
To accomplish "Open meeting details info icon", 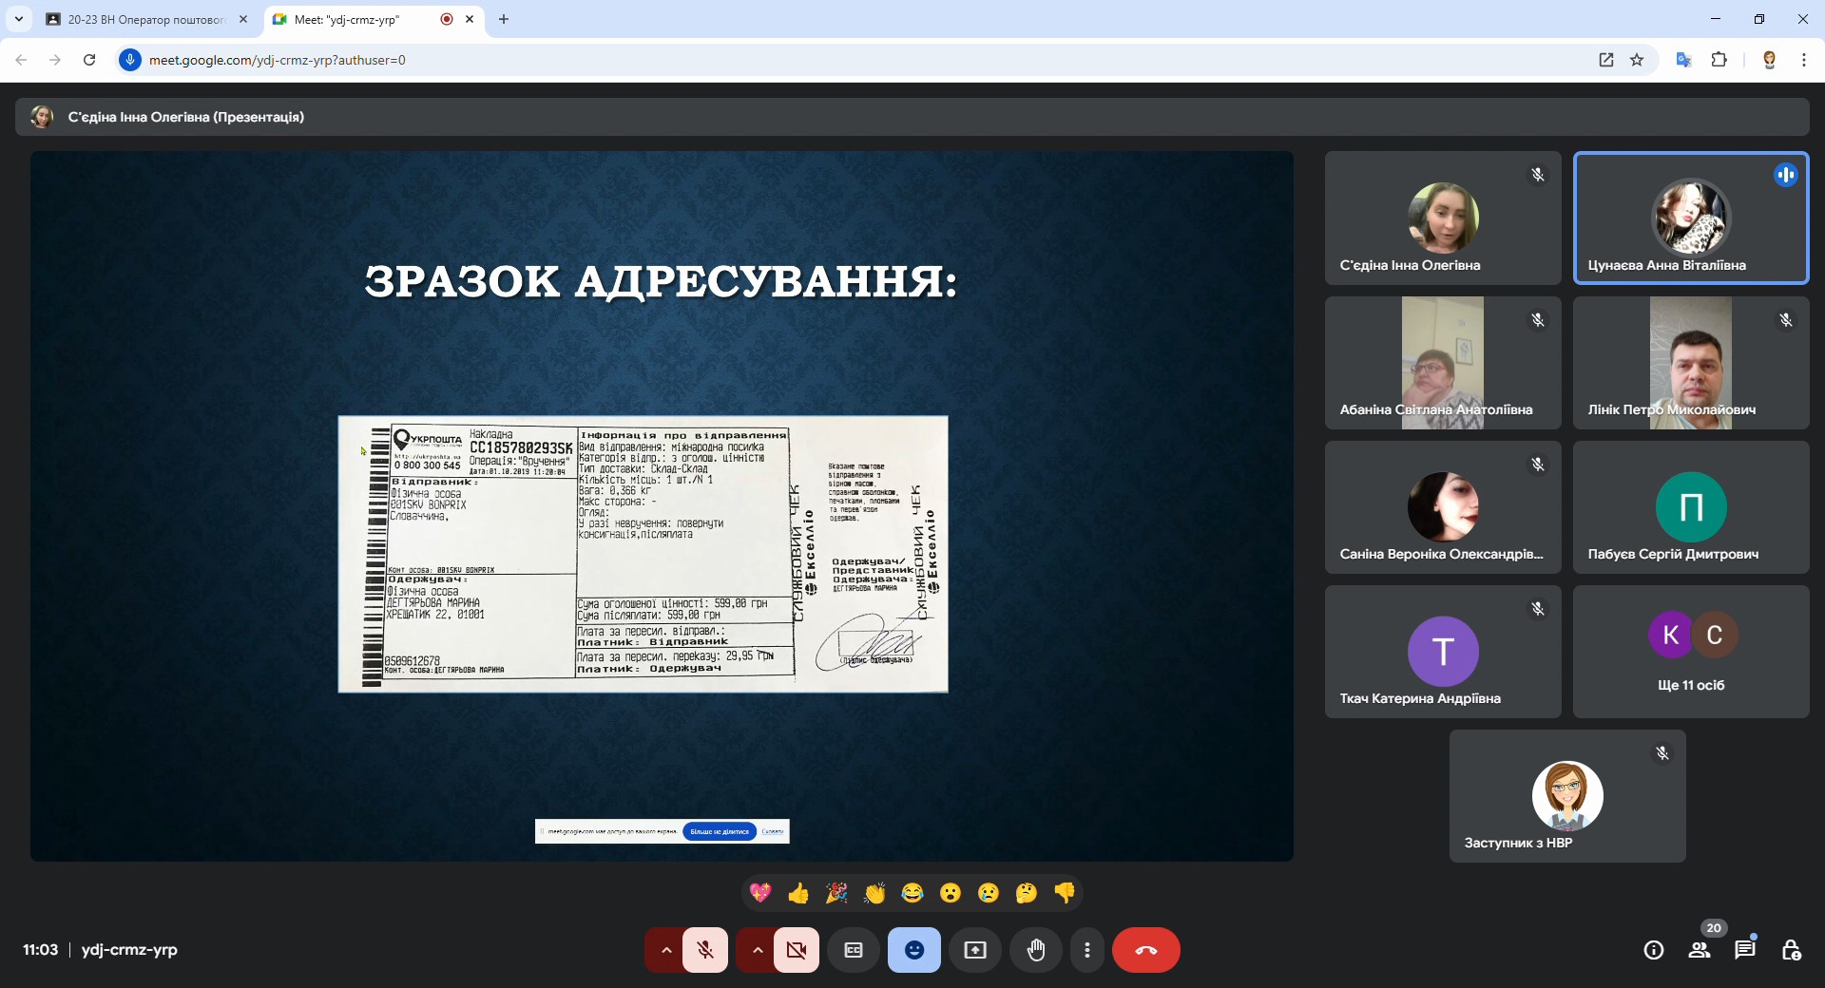I will pyautogui.click(x=1654, y=950).
